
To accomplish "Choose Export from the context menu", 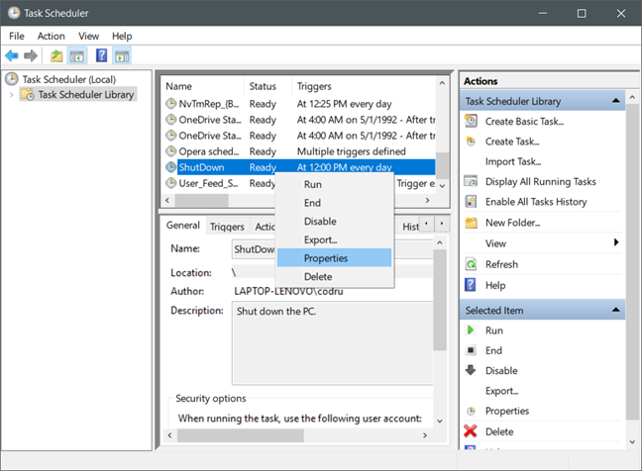I will coord(334,239).
